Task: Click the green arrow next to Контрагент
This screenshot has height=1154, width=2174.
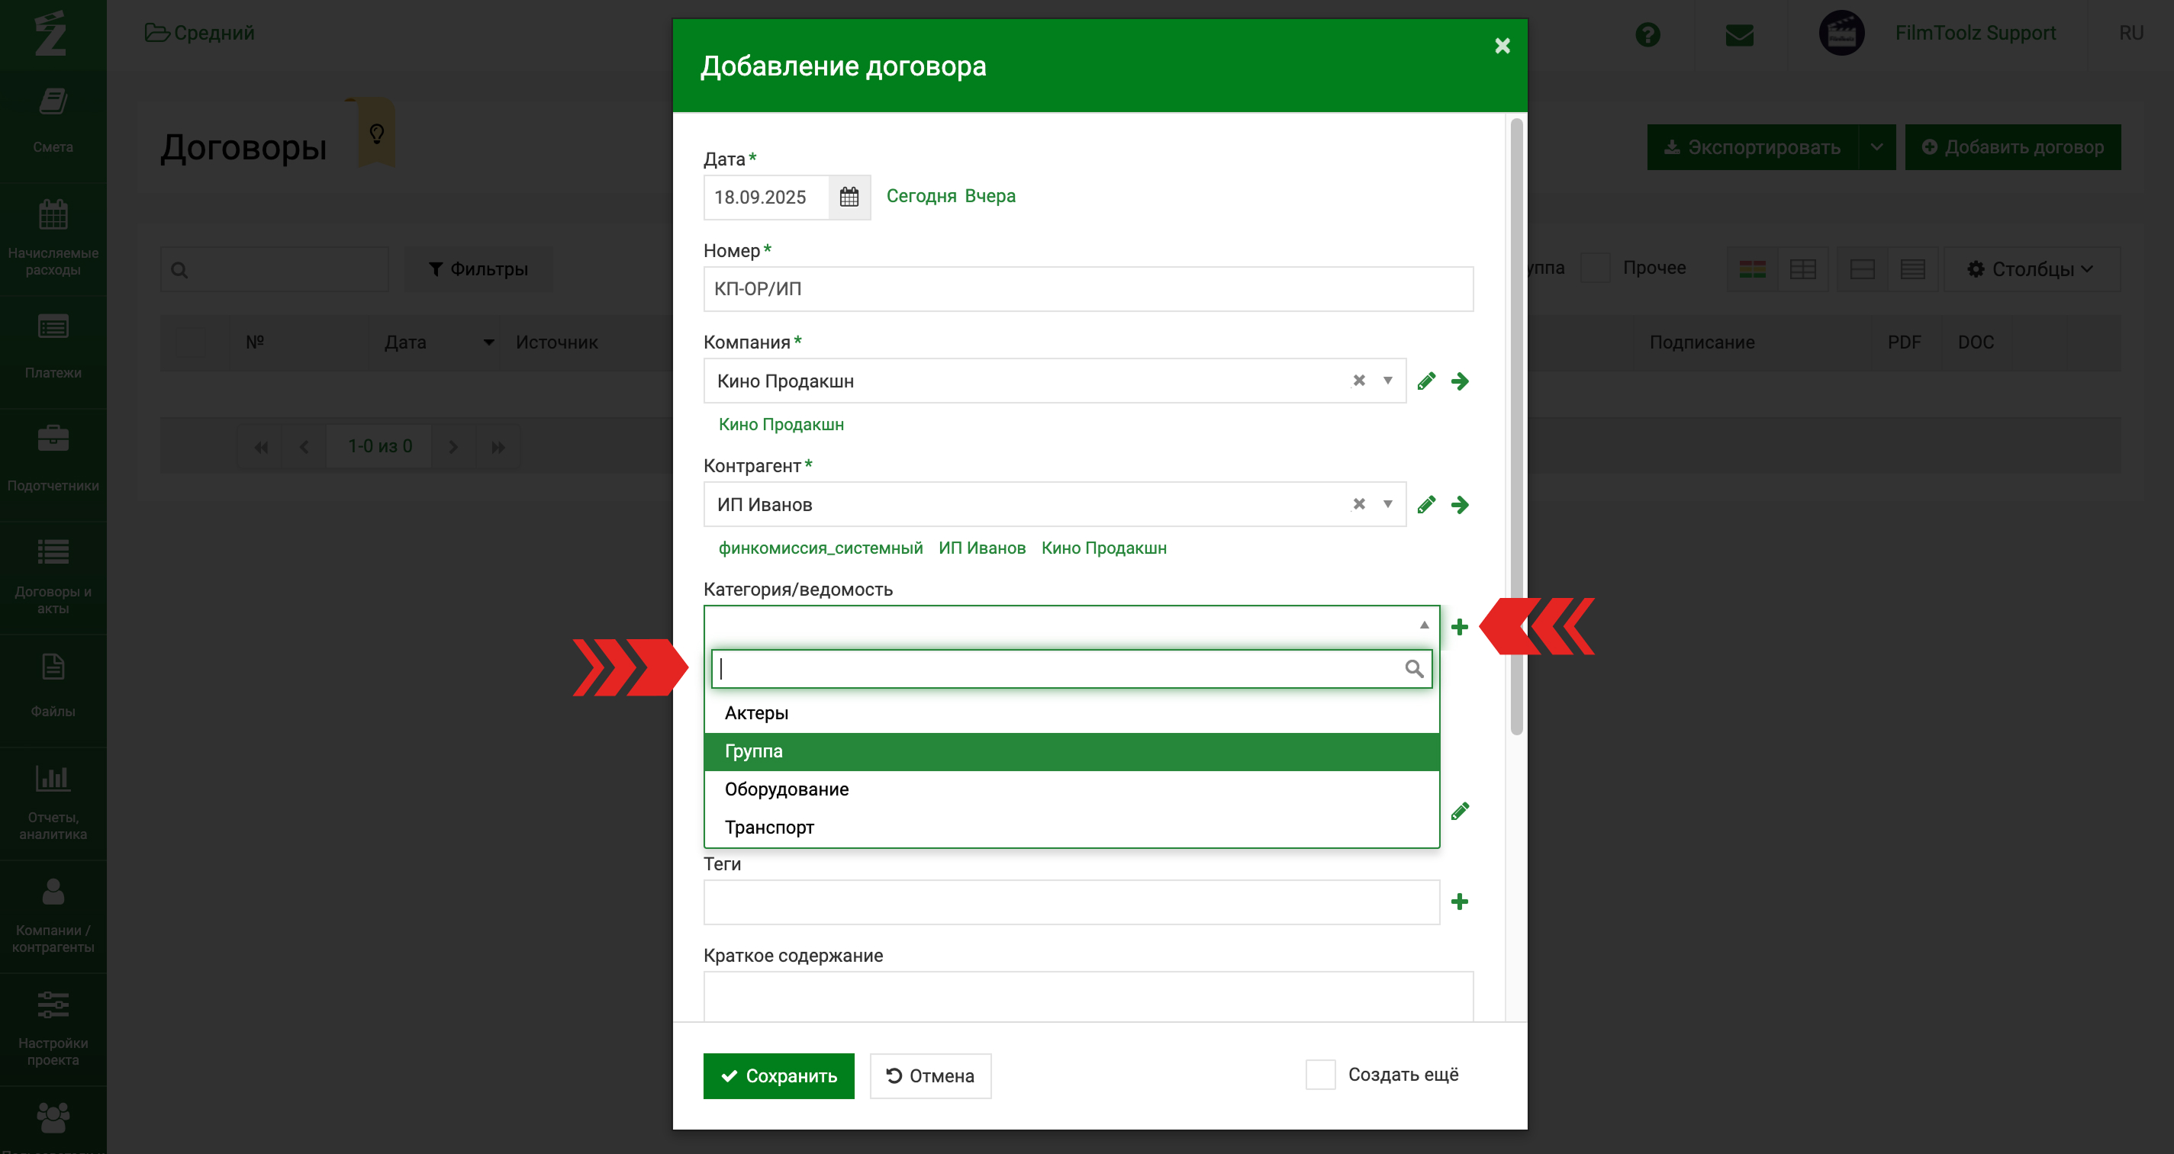Action: pyautogui.click(x=1459, y=504)
